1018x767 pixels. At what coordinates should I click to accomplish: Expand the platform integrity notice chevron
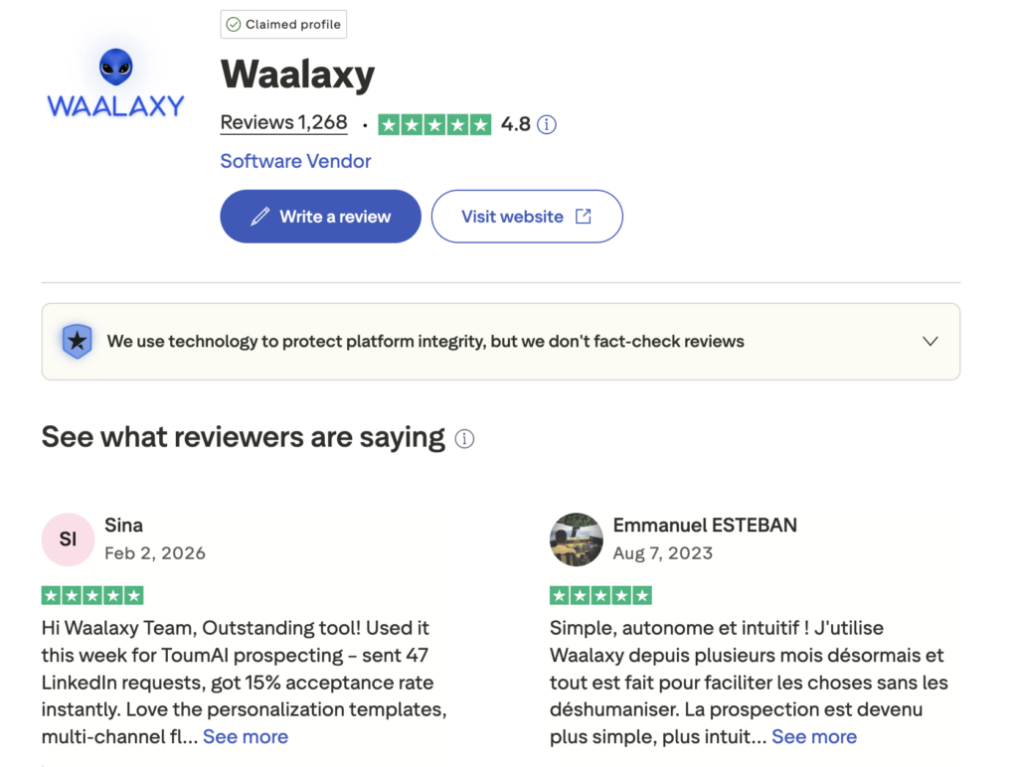tap(930, 341)
